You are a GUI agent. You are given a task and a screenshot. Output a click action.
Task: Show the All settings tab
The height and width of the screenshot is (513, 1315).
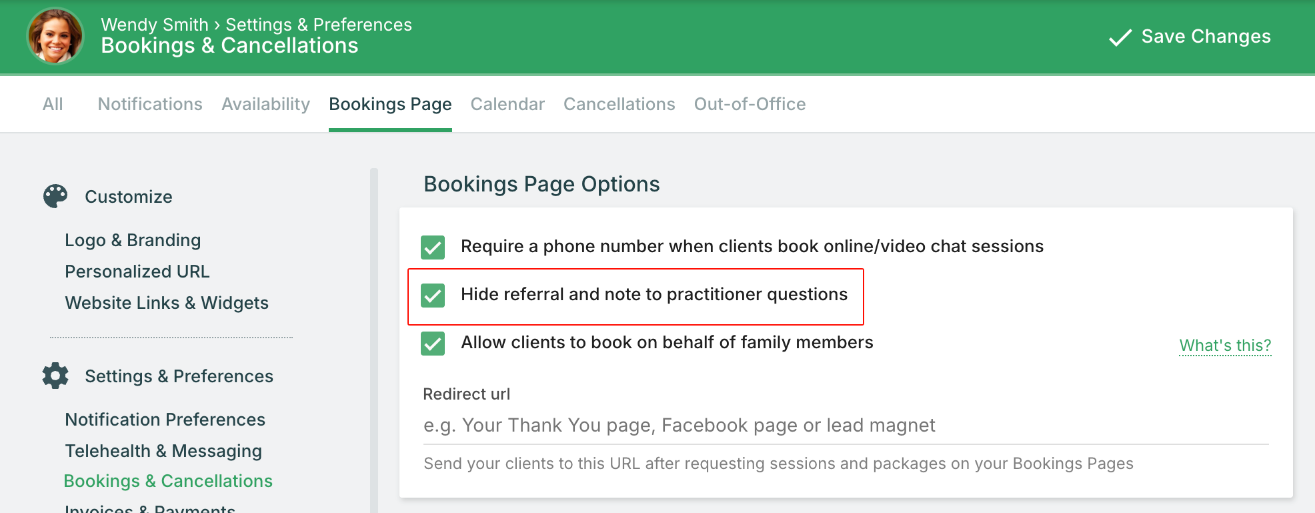(x=53, y=104)
